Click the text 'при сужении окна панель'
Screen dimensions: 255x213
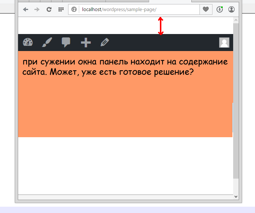click(75, 62)
